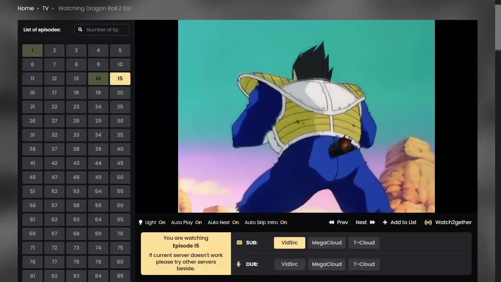Click the microphone DUB icon
The image size is (501, 282).
(239, 264)
